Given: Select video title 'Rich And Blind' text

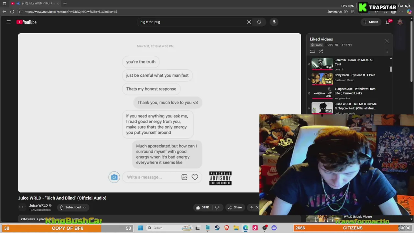Looking at the screenshot, I should (x=62, y=198).
